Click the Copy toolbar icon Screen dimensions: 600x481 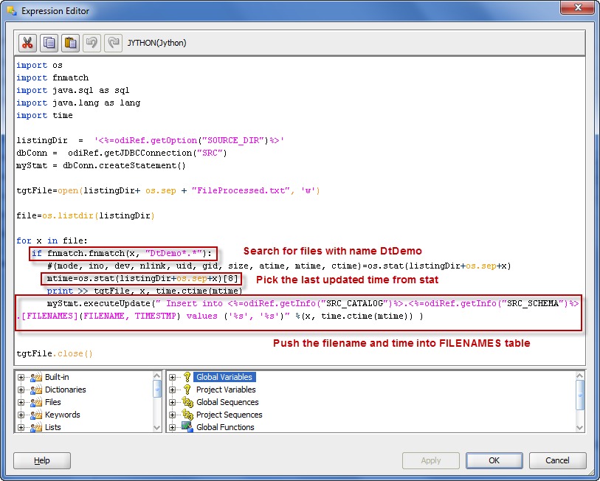tap(48, 43)
